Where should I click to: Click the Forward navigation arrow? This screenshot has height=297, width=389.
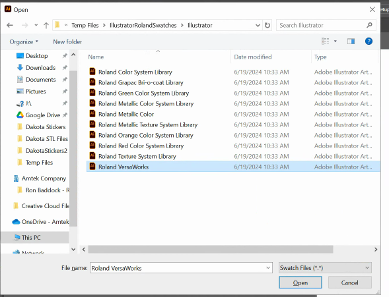25,25
